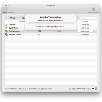Select the VMware Fusion row name

point(15,34)
